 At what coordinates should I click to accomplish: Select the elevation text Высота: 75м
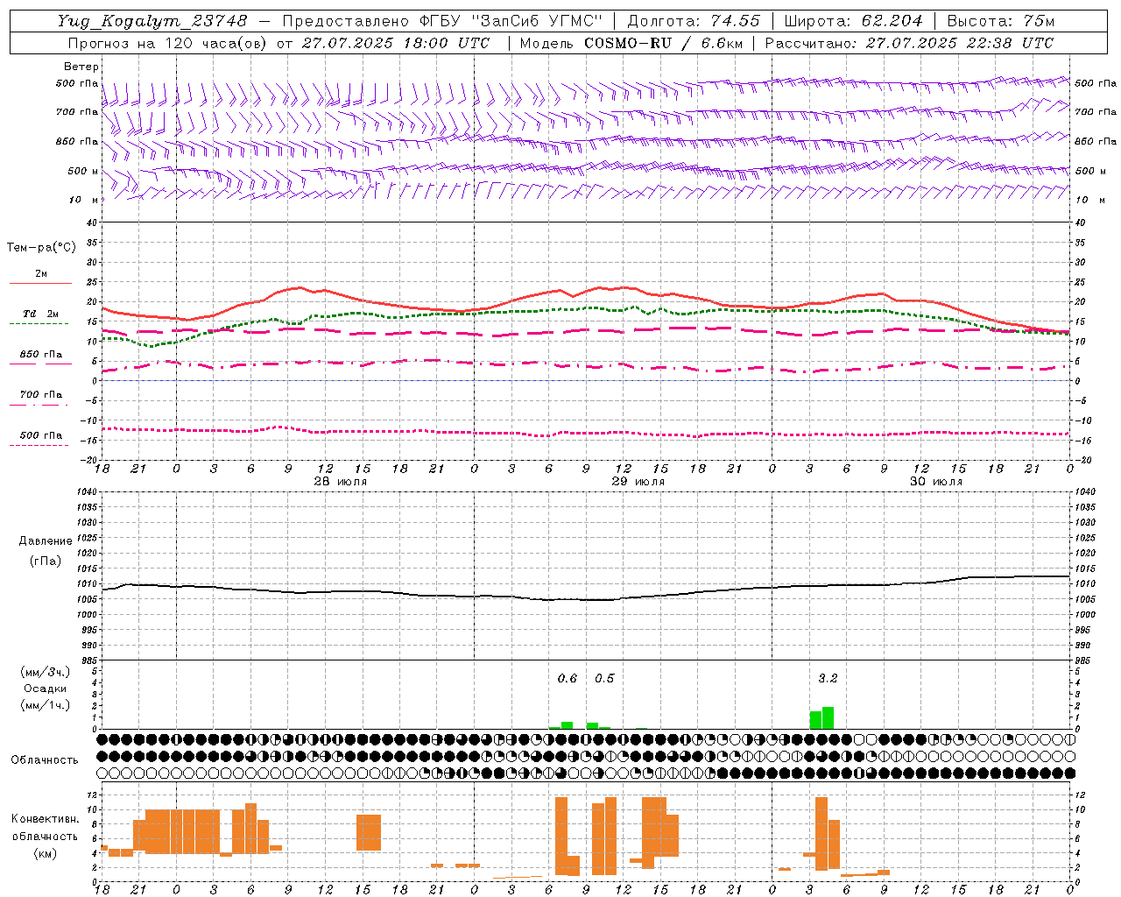tap(1001, 21)
